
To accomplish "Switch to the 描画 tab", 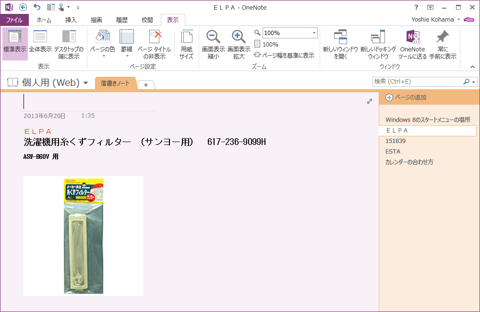I will point(96,20).
